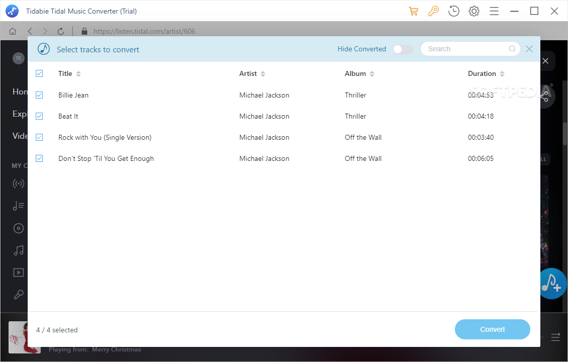Open settings gear icon

(x=474, y=11)
